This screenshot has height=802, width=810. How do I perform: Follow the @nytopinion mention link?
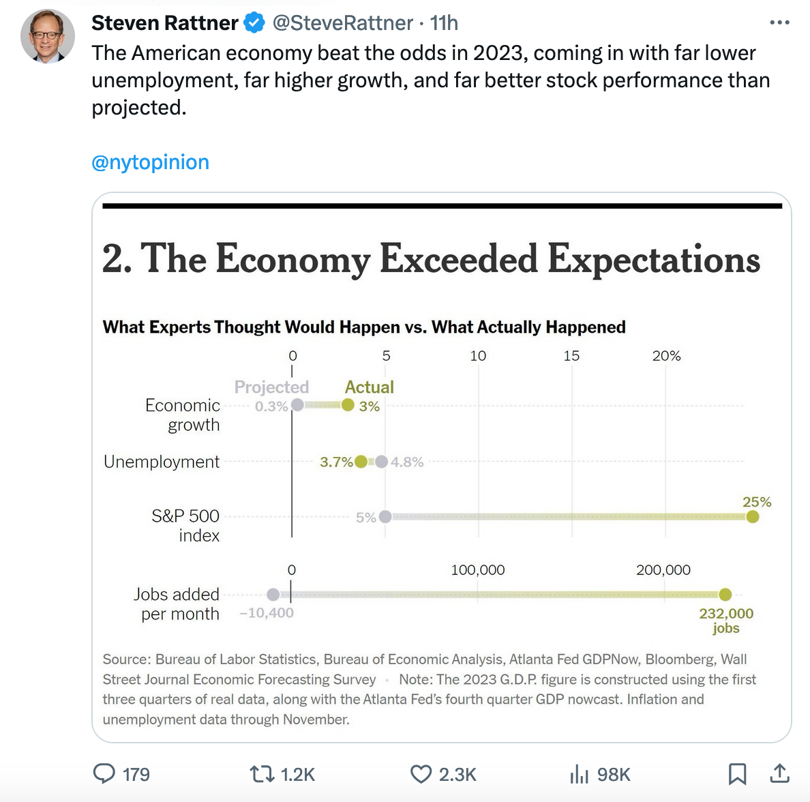[150, 162]
